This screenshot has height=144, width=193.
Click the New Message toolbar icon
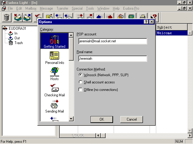(49, 16)
